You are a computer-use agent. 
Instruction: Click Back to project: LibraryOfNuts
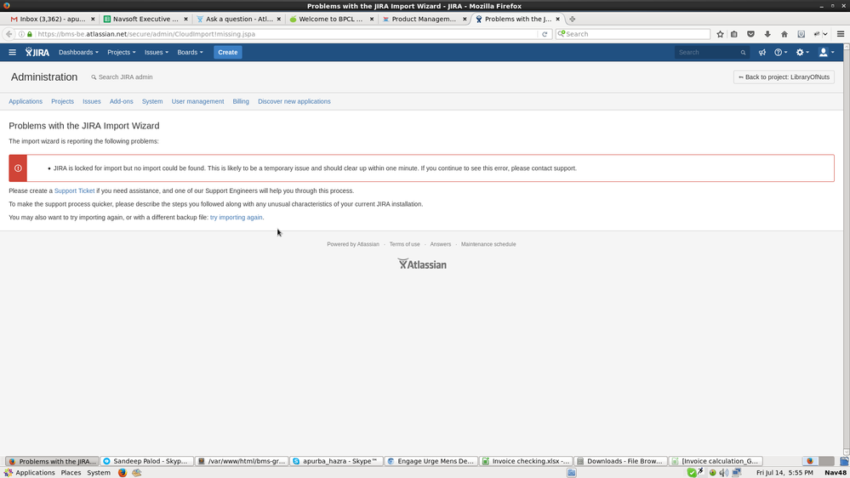point(784,77)
